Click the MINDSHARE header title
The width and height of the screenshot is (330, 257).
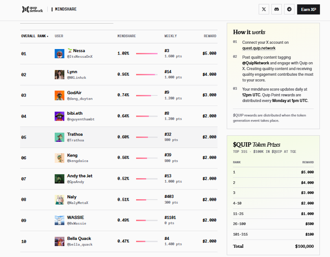click(66, 9)
